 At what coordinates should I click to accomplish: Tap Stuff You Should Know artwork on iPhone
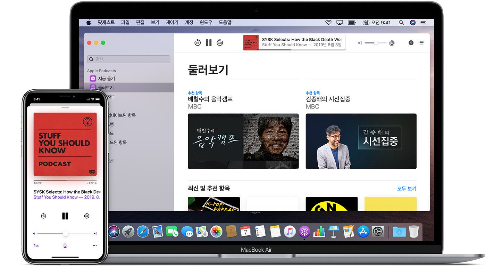[65, 144]
